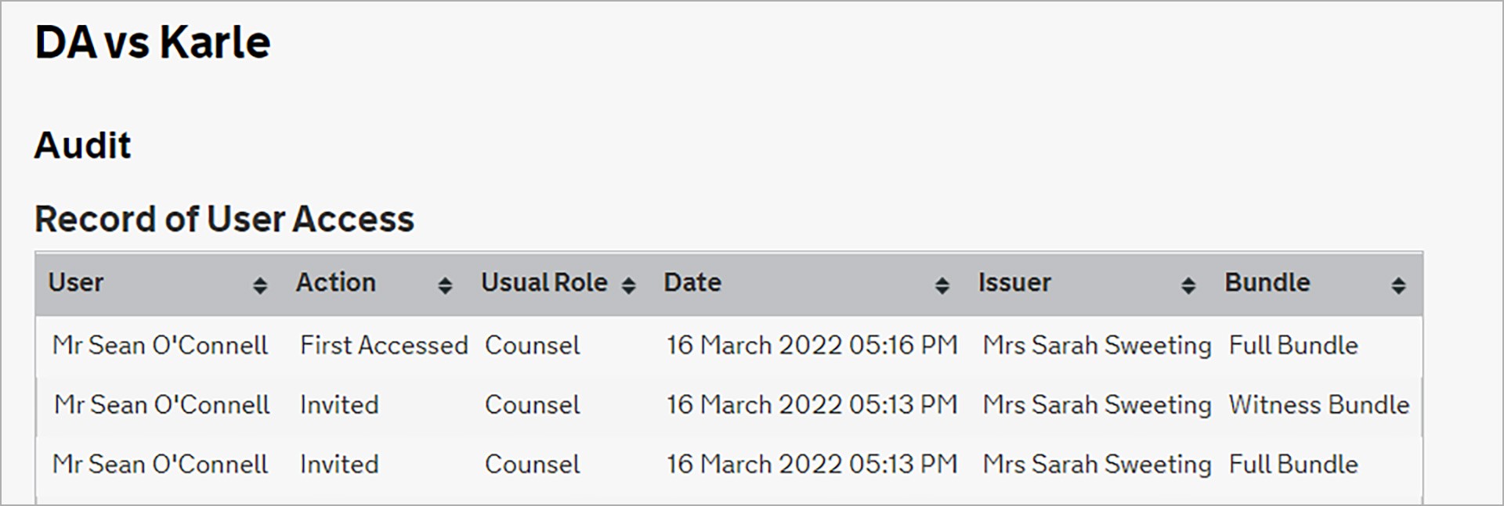This screenshot has height=506, width=1504.
Task: Click the Date column header label
Action: [x=692, y=282]
